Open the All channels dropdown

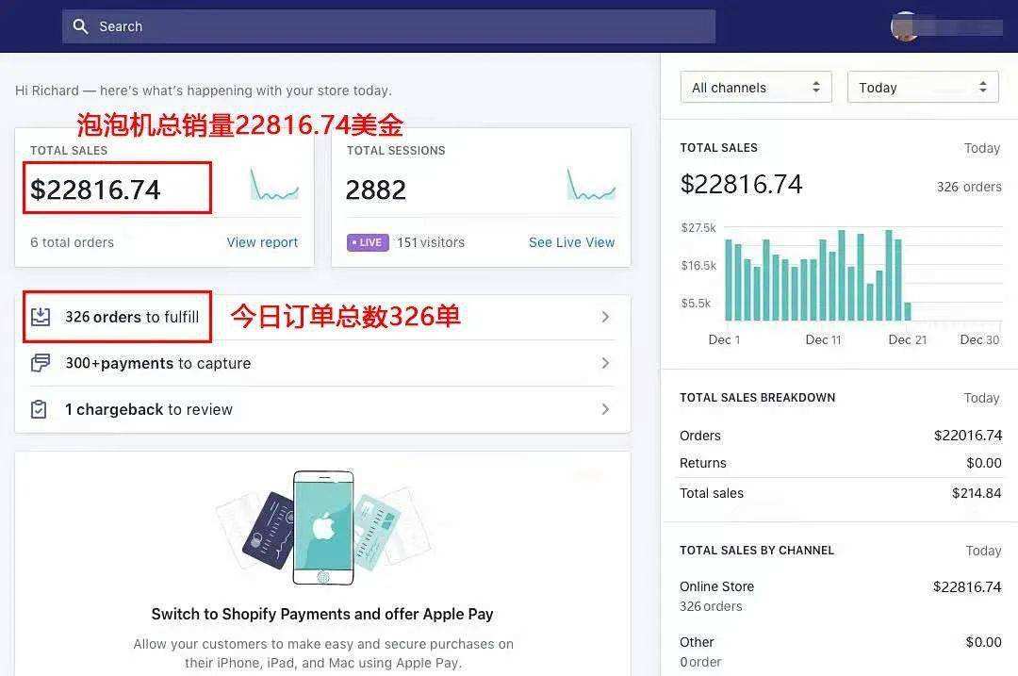[755, 86]
